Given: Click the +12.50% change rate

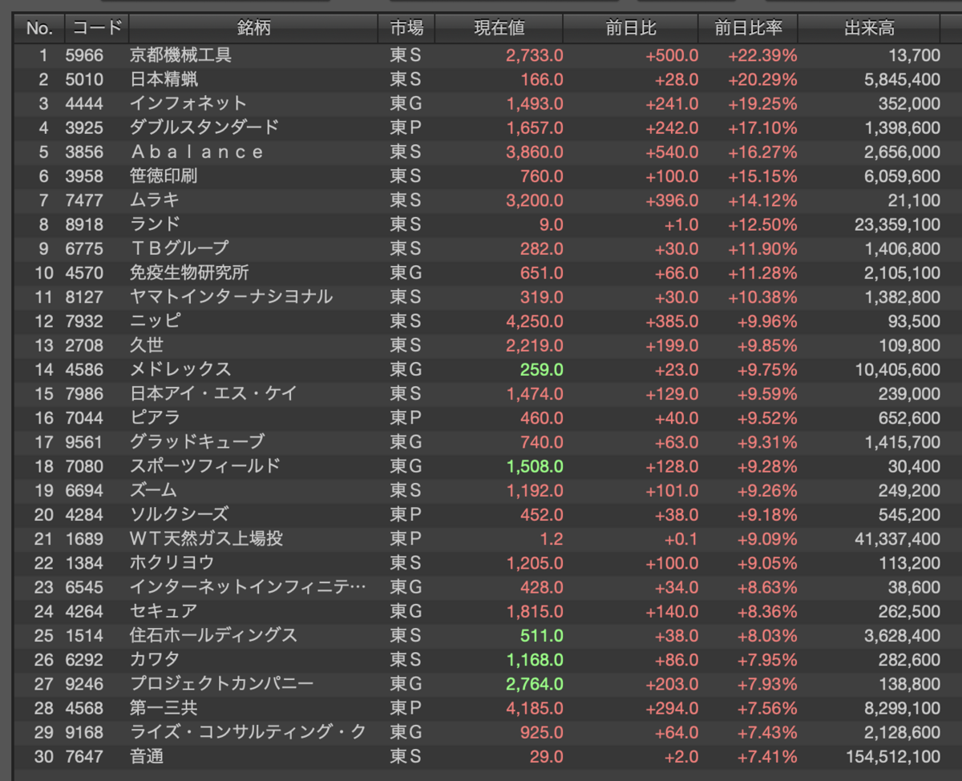Looking at the screenshot, I should click(x=762, y=224).
